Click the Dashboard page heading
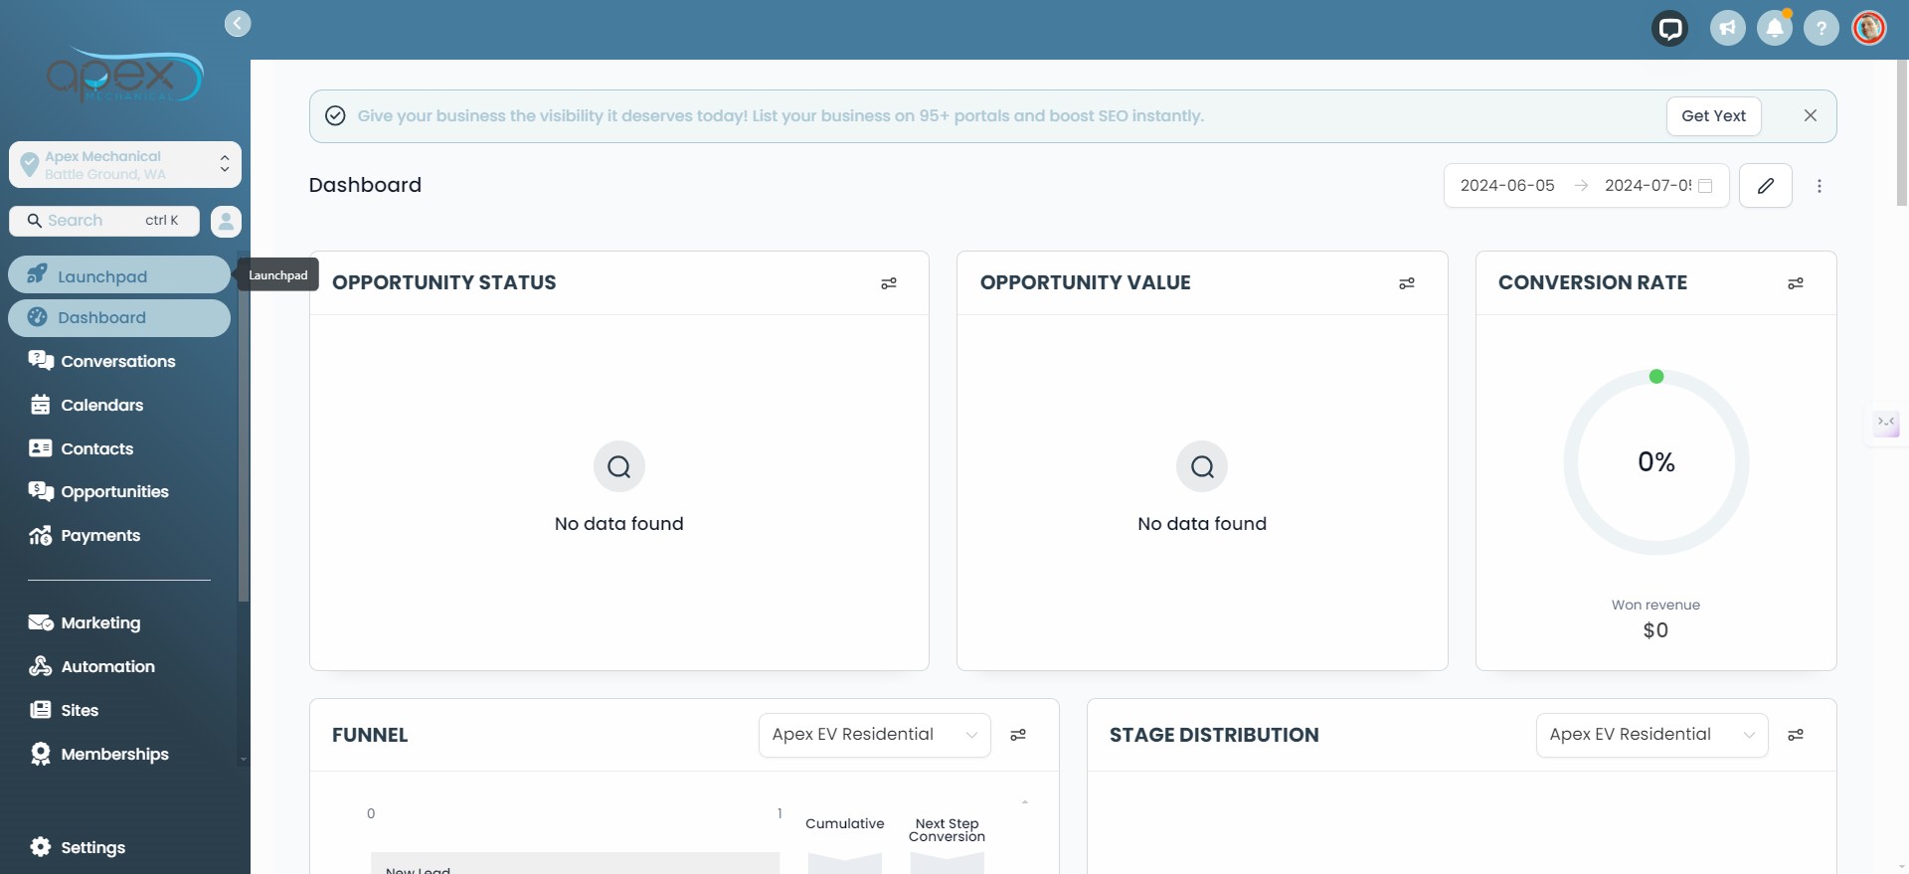Viewport: 1909px width, 874px height. click(365, 185)
